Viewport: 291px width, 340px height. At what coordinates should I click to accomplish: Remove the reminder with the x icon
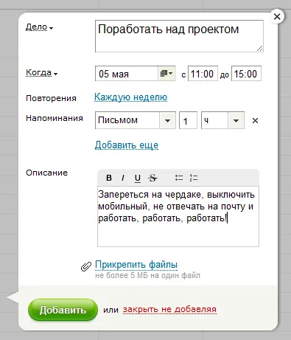point(255,121)
